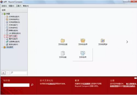Open the large 文本比较 home tile

pyautogui.click(x=63, y=55)
